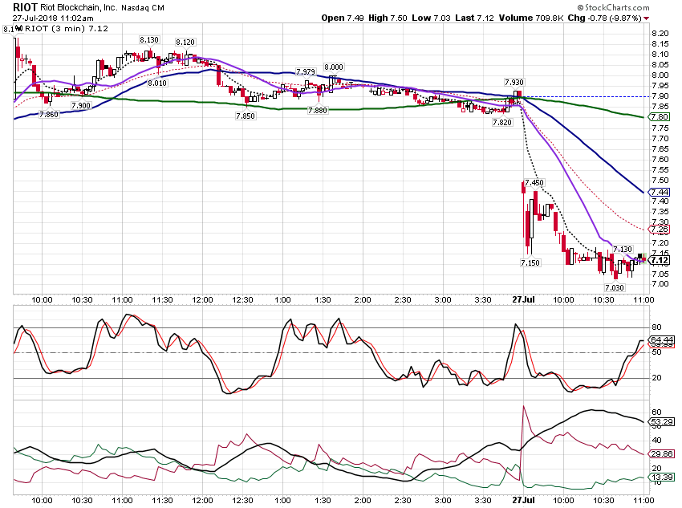The image size is (682, 508).
Task: Click the bold RIOT ticker symbol
Action: (x=25, y=7)
